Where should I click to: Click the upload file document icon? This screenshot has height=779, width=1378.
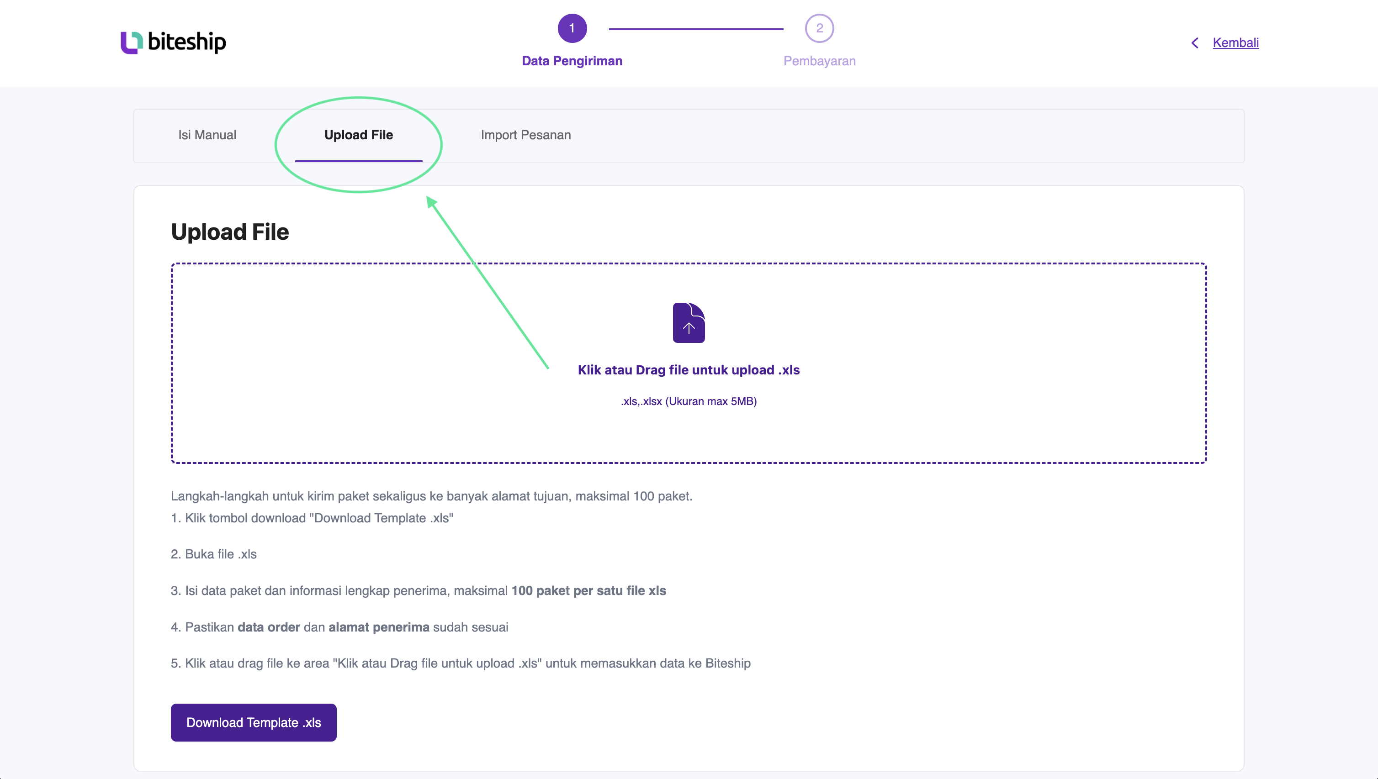(x=689, y=323)
